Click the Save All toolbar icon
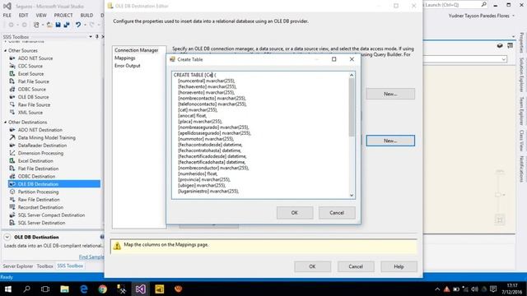 [67, 25]
